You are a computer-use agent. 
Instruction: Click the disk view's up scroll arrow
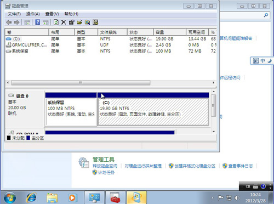(214, 91)
